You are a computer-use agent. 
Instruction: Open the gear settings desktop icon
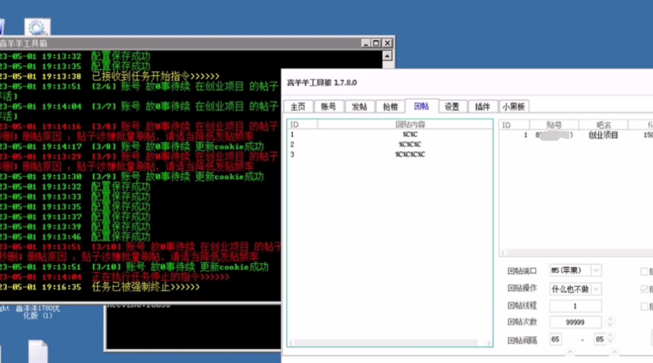coord(36,28)
